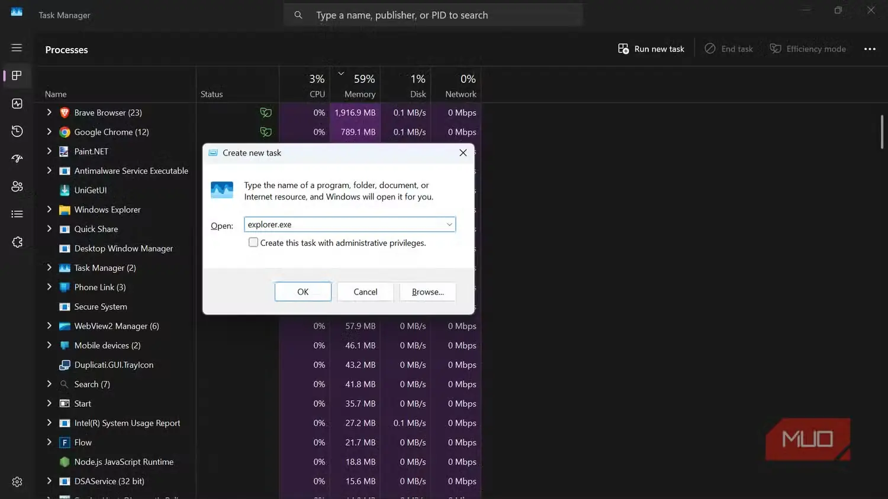Click the process list vertical scrollbar
Screen dimensions: 888x499
tap(881, 131)
